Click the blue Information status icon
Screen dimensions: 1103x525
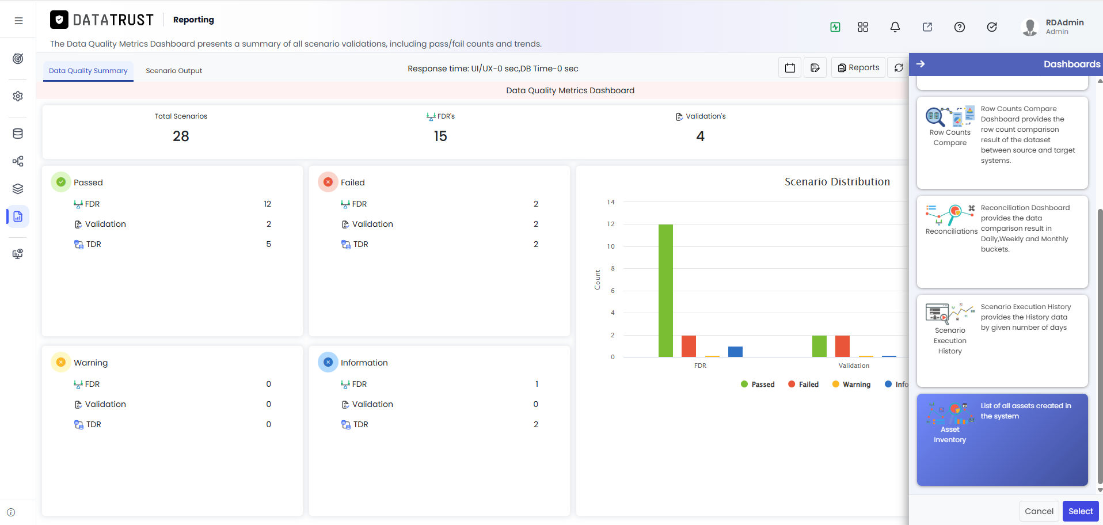click(328, 362)
